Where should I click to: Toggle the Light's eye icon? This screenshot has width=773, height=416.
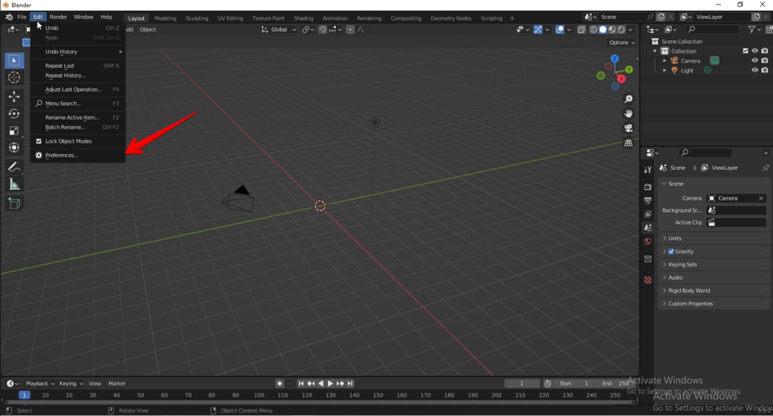(x=754, y=70)
